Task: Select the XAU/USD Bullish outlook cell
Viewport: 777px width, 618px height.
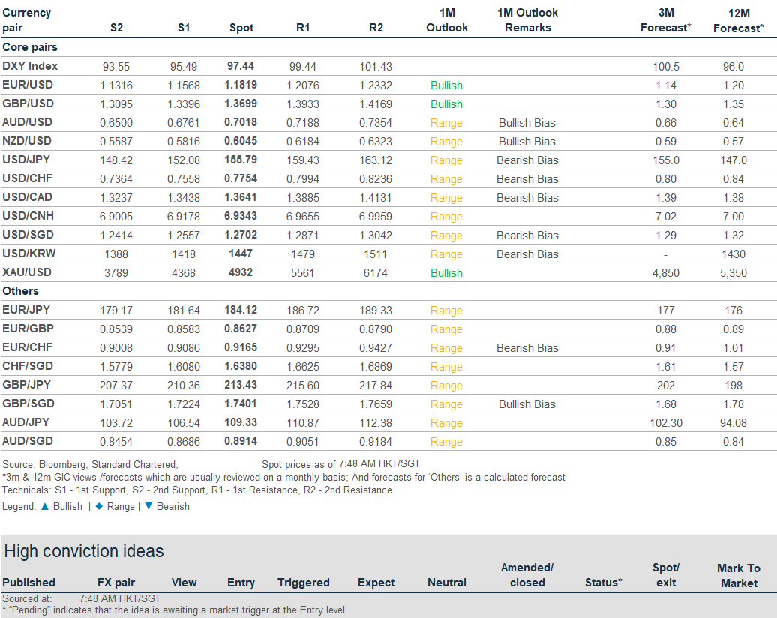Action: [446, 273]
